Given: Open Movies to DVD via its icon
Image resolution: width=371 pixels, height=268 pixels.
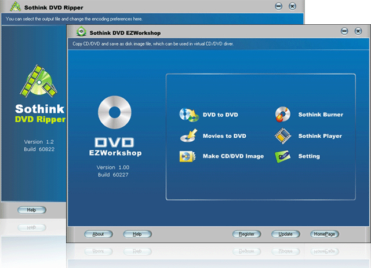Looking at the screenshot, I should point(188,136).
